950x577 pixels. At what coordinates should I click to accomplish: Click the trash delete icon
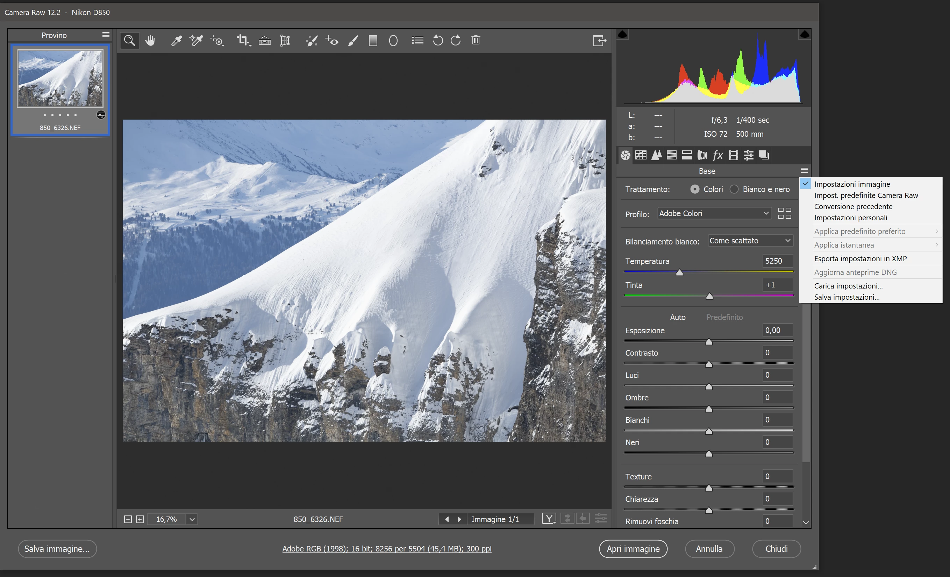click(476, 40)
